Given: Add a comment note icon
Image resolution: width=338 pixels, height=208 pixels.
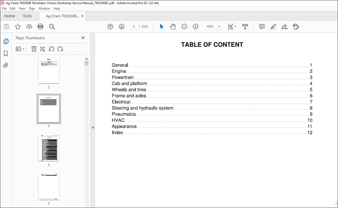Looking at the screenshot, I should click(x=262, y=27).
